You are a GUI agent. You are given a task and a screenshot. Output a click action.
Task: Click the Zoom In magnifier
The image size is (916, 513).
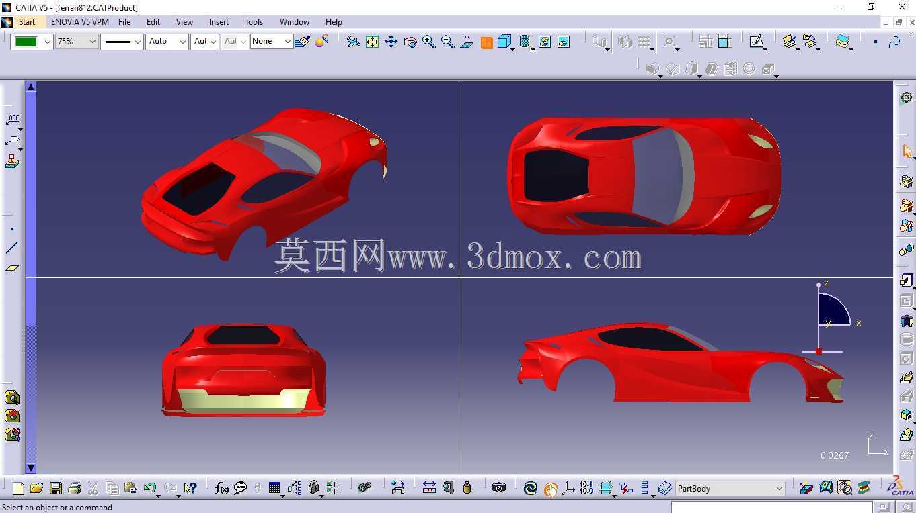click(428, 42)
